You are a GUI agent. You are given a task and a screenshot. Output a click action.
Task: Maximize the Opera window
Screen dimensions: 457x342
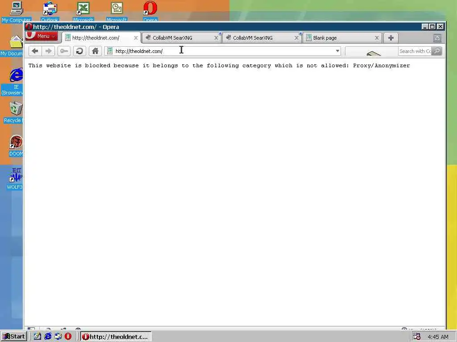[x=432, y=27]
